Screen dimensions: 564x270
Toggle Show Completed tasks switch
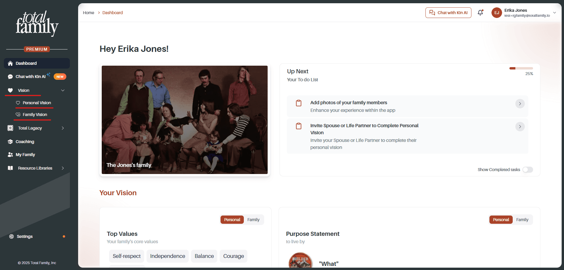click(x=528, y=170)
